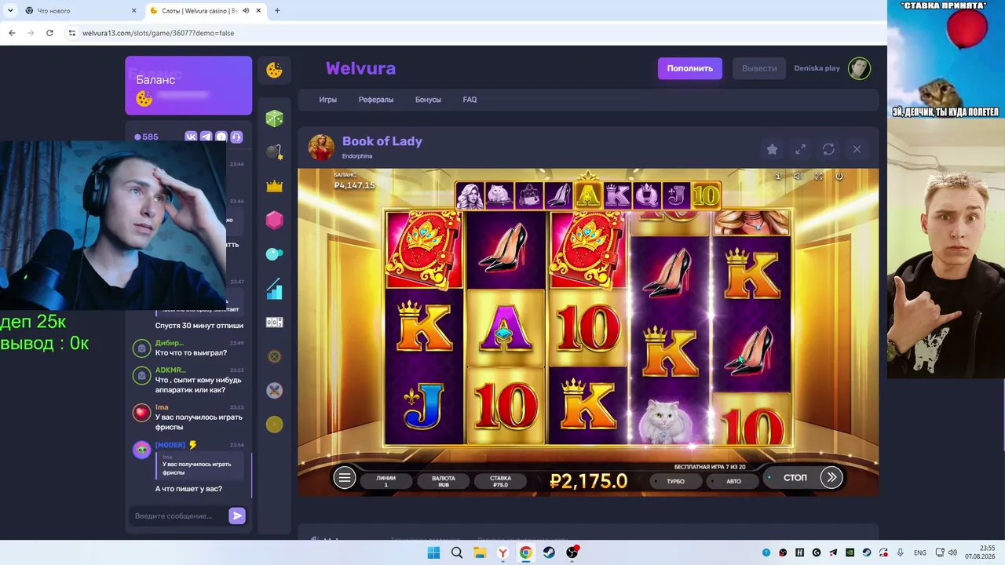Select the Welvura casino slots browser tab
This screenshot has height=565, width=1005.
point(206,11)
